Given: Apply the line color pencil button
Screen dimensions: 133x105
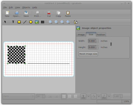Looking at the screenshot, I should [x=104, y=96].
